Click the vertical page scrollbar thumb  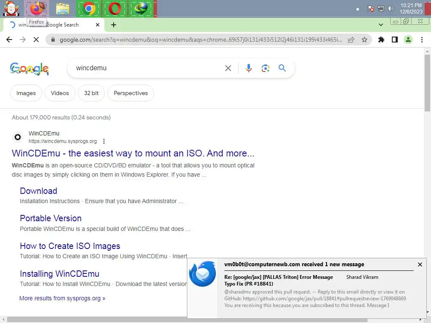(427, 83)
